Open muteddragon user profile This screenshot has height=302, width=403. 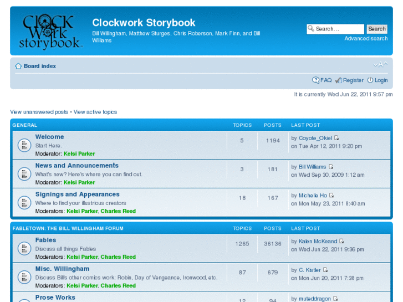click(315, 299)
